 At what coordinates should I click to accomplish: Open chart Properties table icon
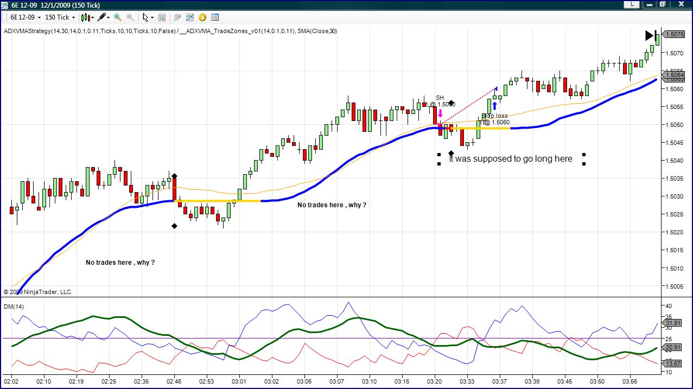click(x=215, y=17)
